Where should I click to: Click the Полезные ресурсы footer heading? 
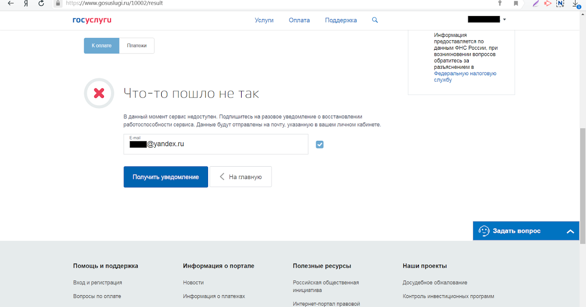point(322,266)
